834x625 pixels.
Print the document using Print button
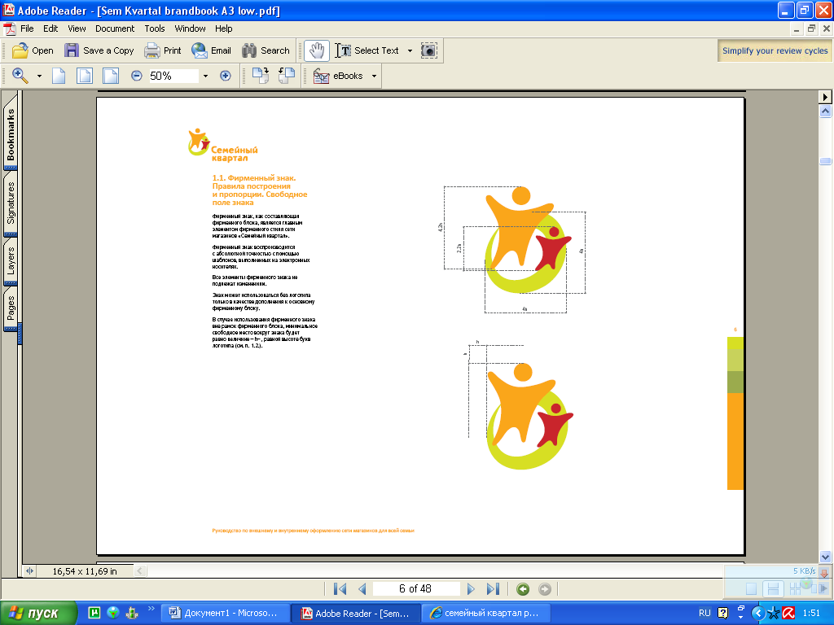click(x=163, y=50)
